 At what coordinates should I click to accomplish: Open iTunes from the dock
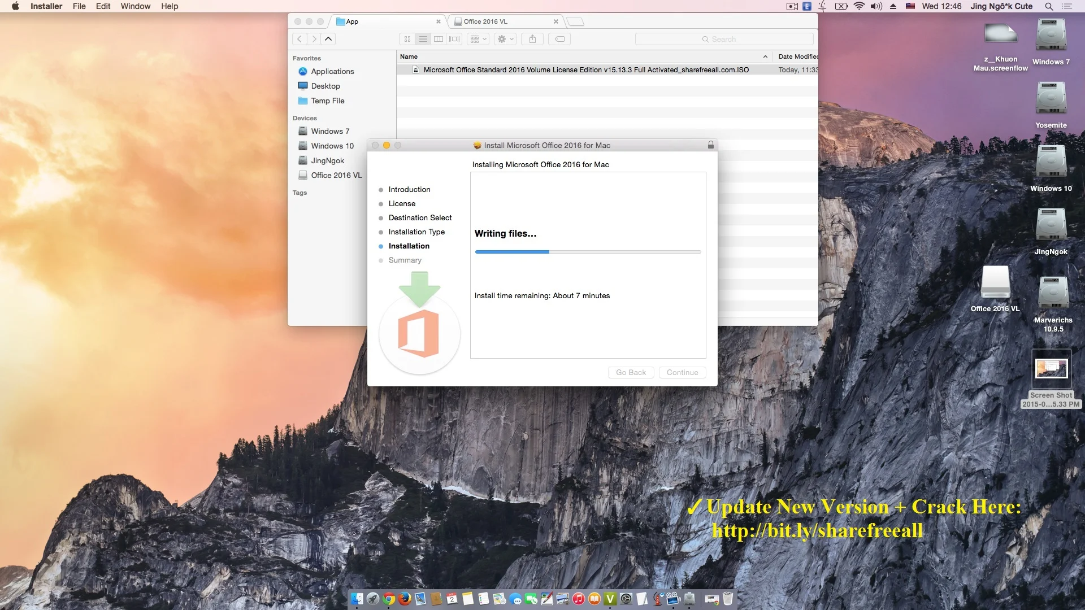(579, 599)
